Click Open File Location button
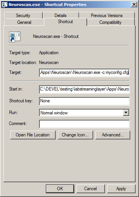The image size is (139, 197). pyautogui.click(x=33, y=135)
